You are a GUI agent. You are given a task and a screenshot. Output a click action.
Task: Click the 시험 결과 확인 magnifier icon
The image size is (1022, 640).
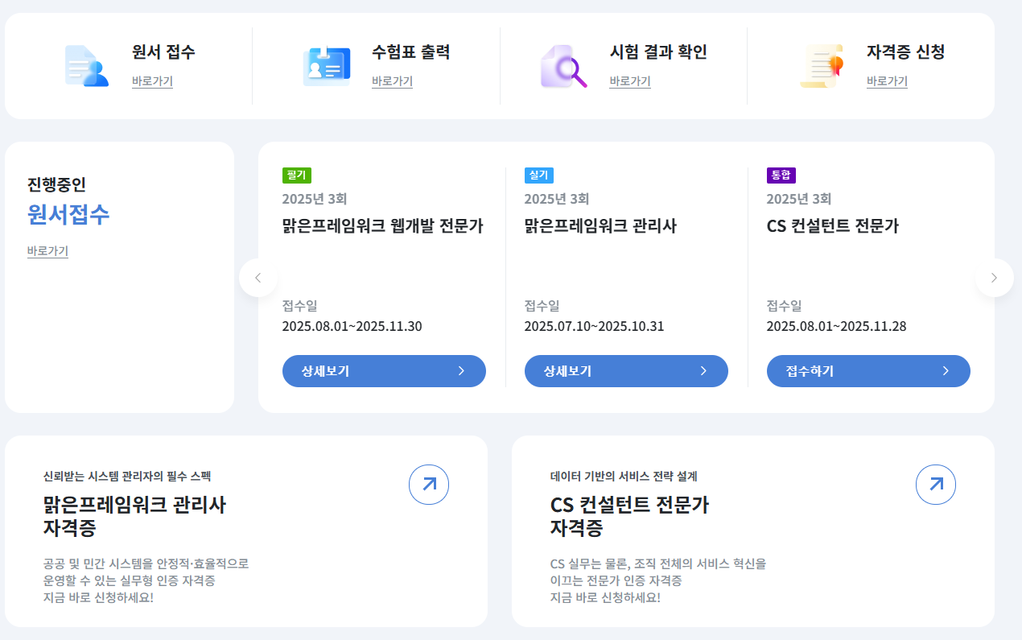(x=563, y=65)
